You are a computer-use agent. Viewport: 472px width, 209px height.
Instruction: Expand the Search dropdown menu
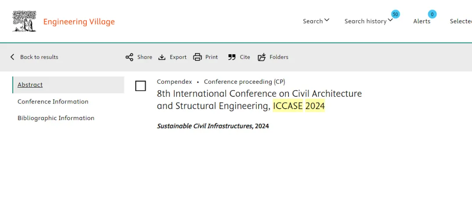point(316,21)
